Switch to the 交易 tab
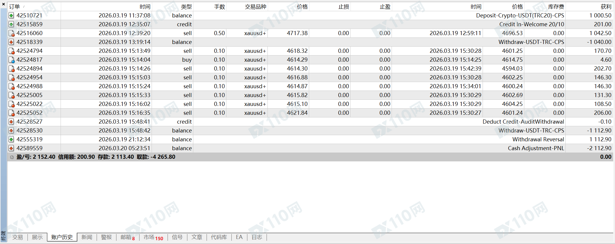Image resolution: width=615 pixels, height=244 pixels. pos(17,237)
